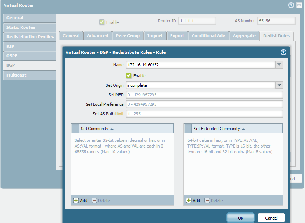
Task: Open help on the Virtual Router title bar
Action: coord(291,5)
